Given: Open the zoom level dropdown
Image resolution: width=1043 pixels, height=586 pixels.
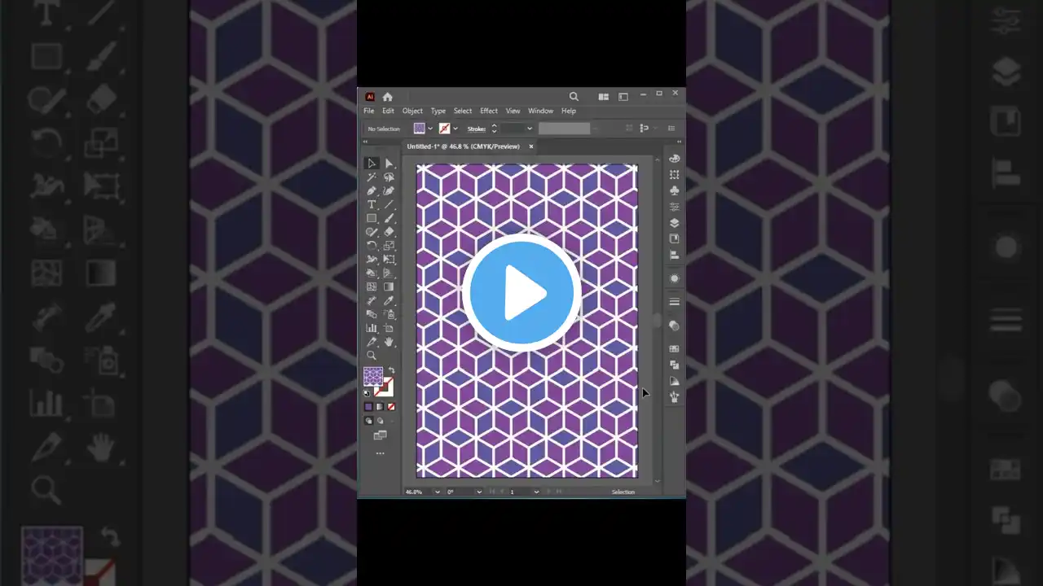Looking at the screenshot, I should (x=438, y=492).
